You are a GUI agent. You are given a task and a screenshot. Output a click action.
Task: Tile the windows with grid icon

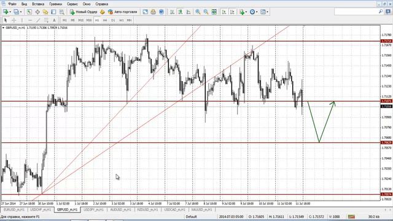coord(214,12)
